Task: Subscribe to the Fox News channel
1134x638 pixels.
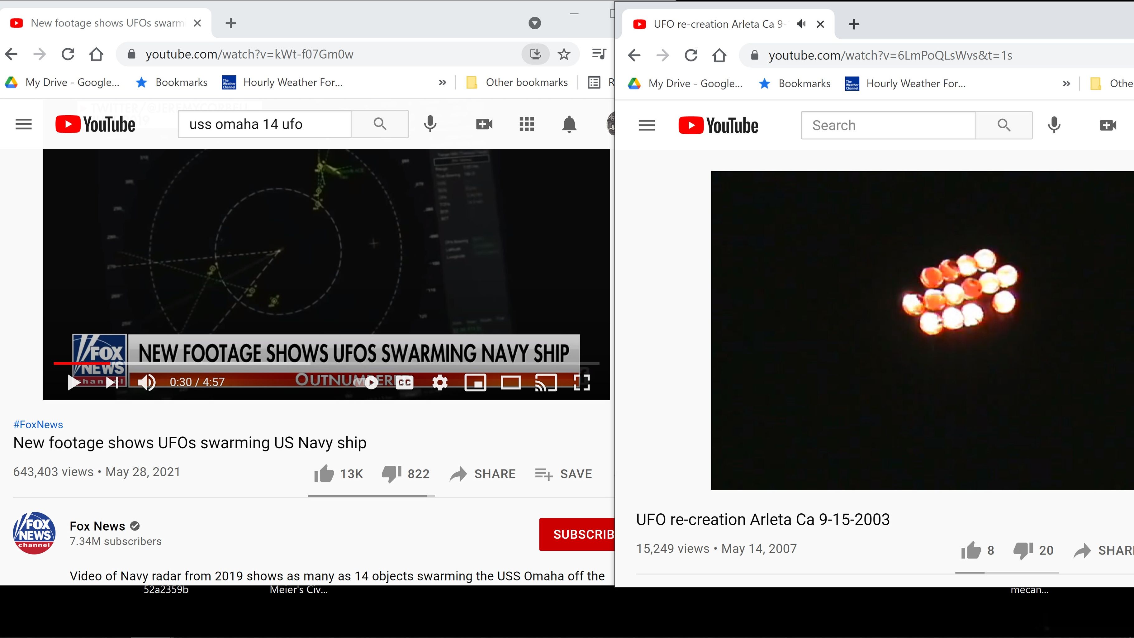Action: pyautogui.click(x=577, y=534)
